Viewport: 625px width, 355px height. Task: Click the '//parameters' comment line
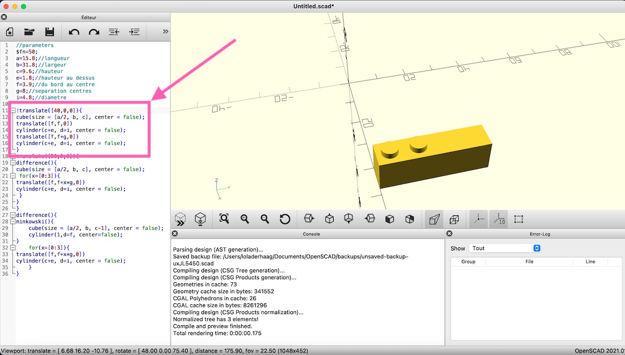35,45
